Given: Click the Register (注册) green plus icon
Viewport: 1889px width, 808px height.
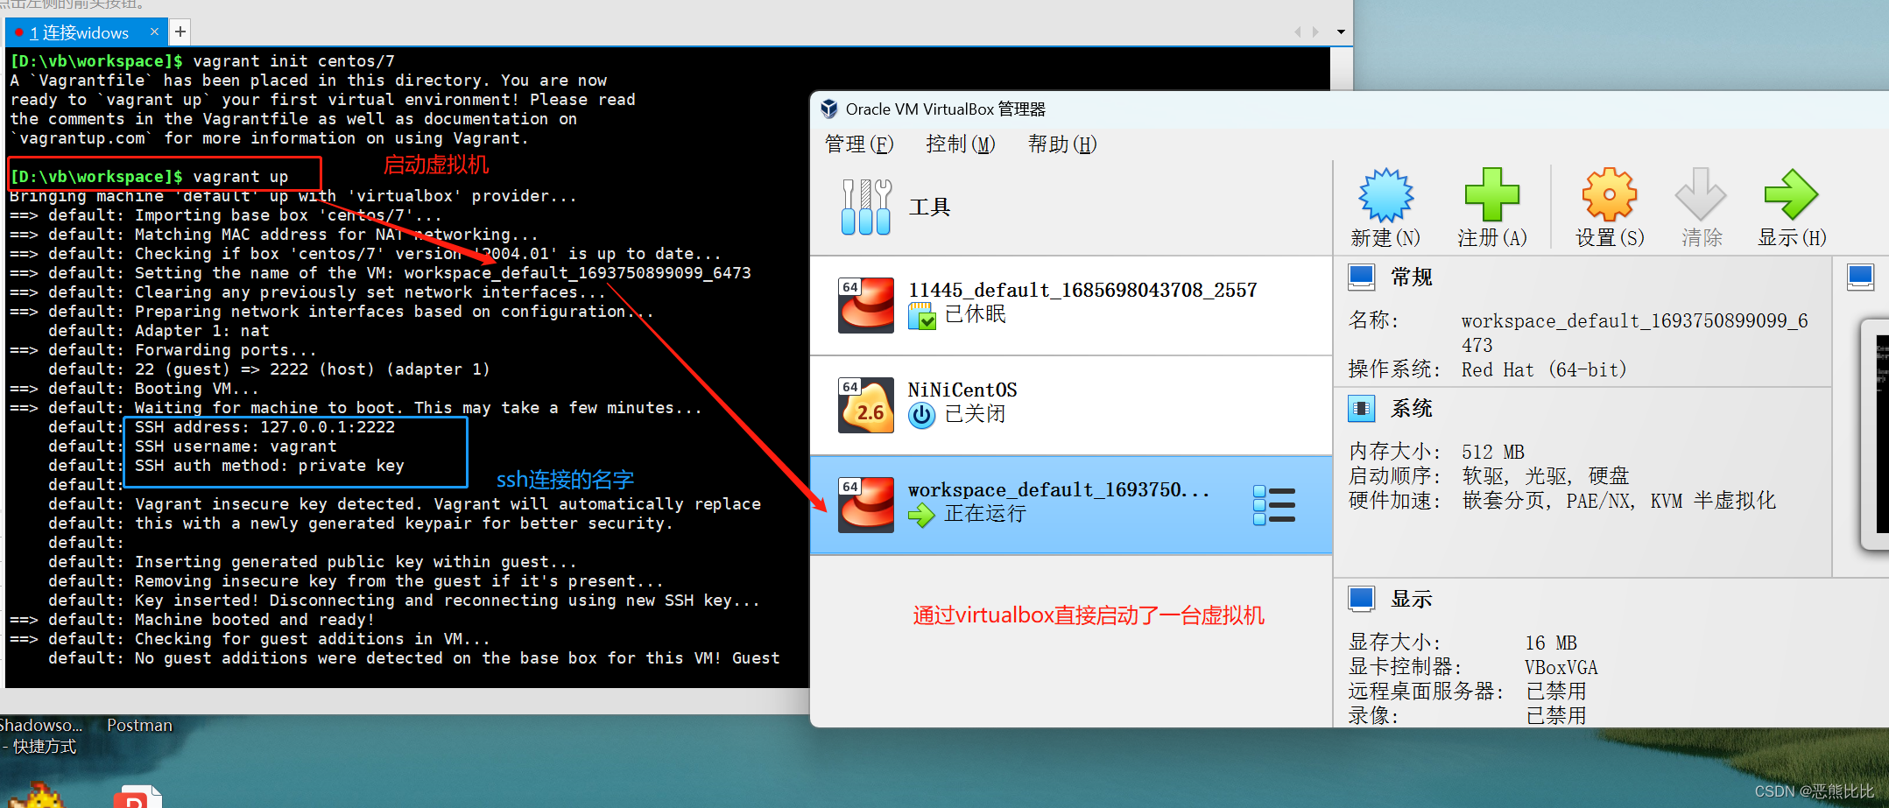Looking at the screenshot, I should click(x=1491, y=194).
